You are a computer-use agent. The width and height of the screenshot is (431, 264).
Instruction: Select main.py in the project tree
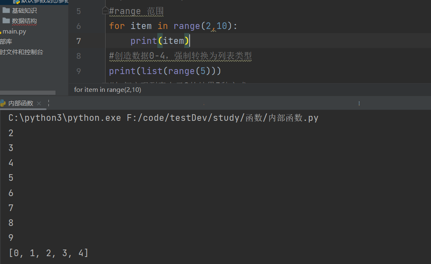(14, 31)
